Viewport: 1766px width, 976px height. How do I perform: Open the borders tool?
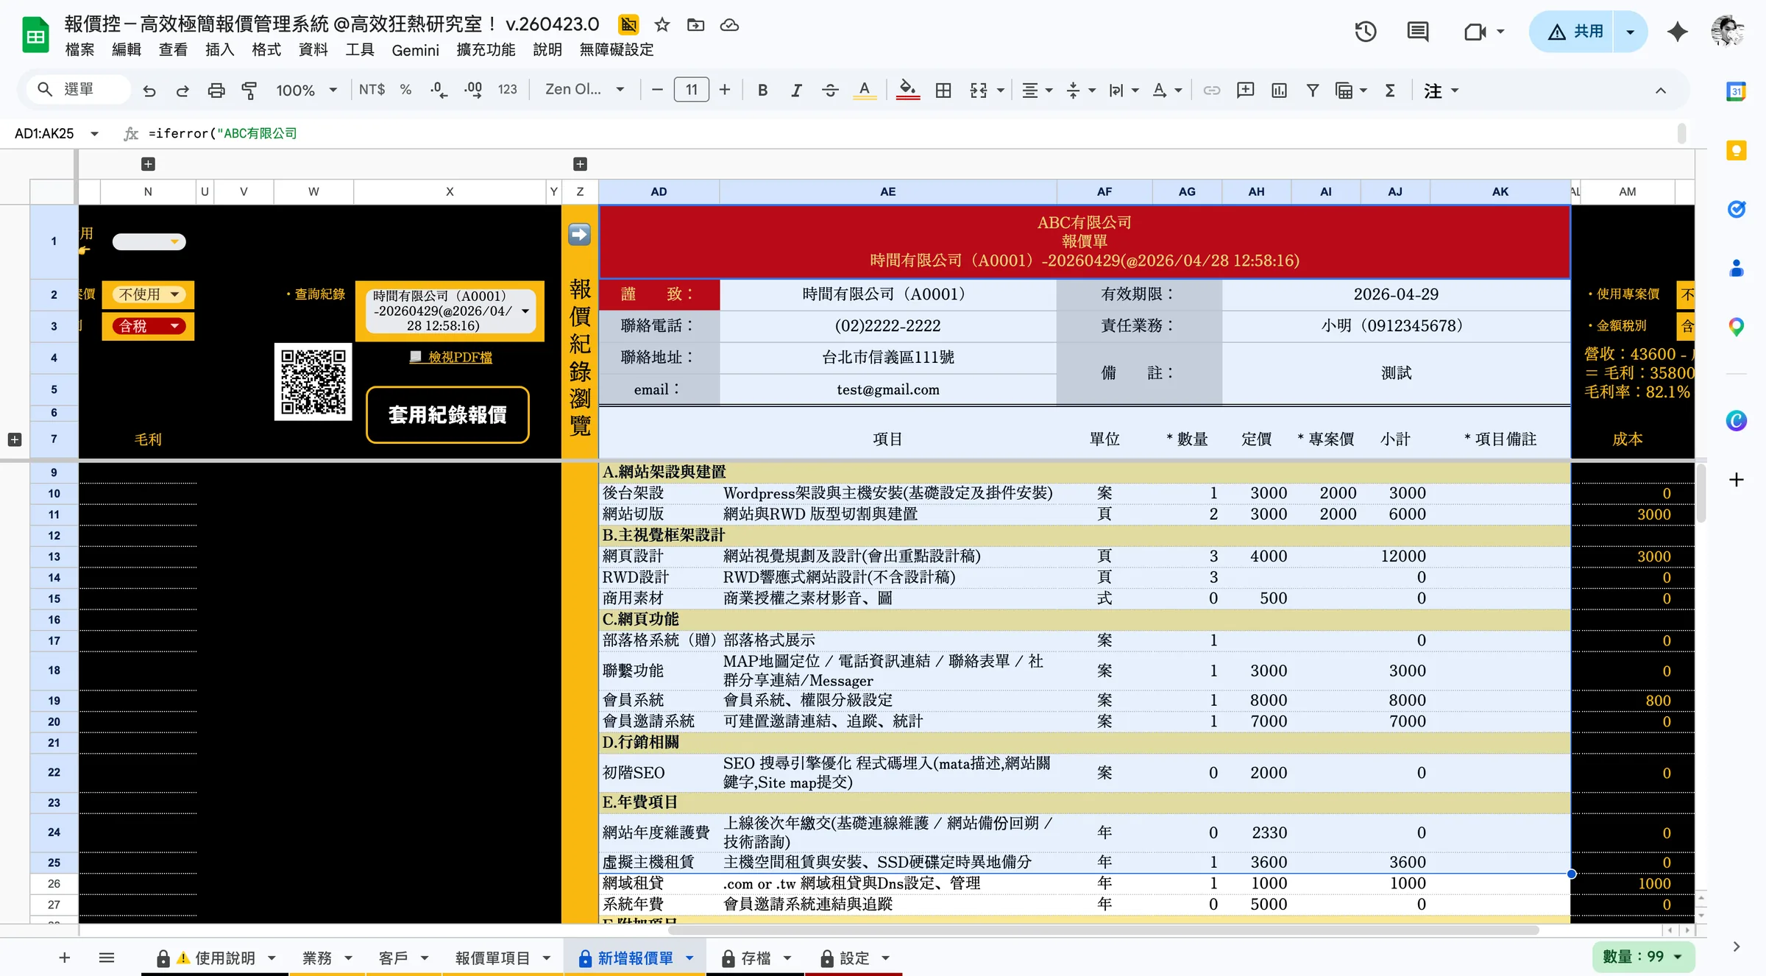tap(943, 90)
